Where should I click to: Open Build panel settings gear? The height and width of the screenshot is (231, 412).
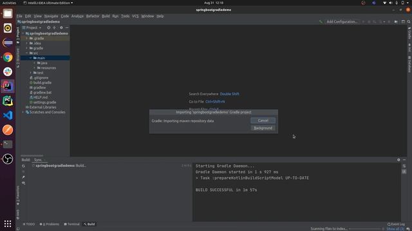pos(398,160)
